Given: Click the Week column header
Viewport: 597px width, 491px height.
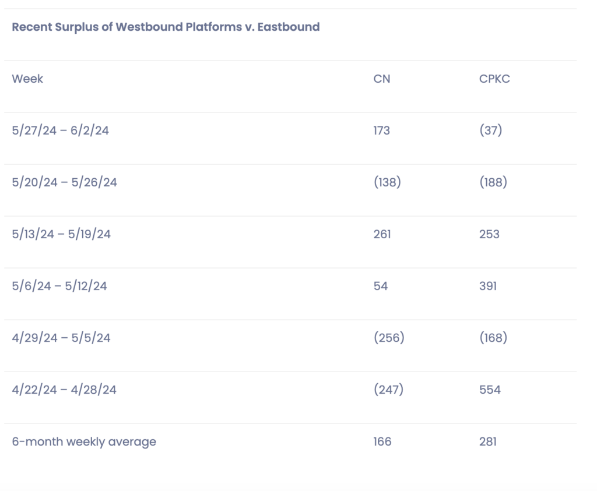Looking at the screenshot, I should [27, 79].
